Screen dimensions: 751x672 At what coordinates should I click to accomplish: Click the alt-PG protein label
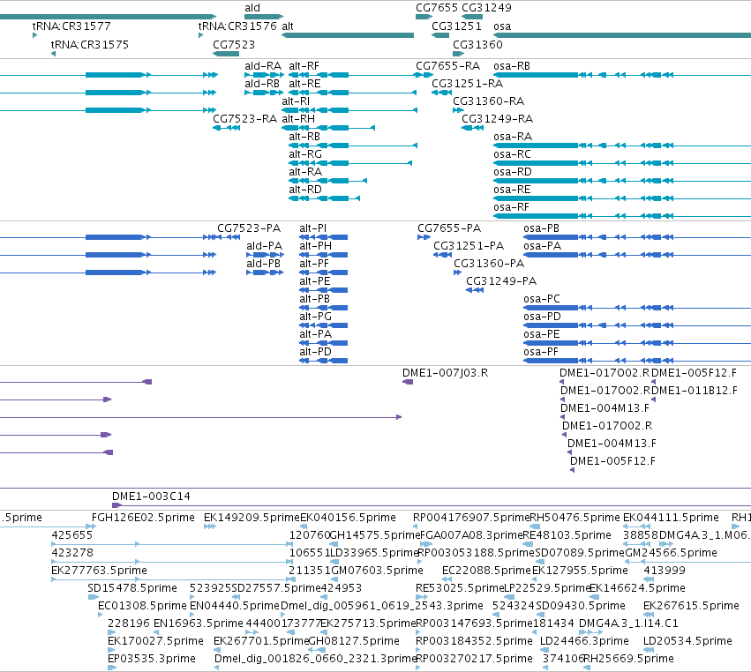(x=315, y=317)
